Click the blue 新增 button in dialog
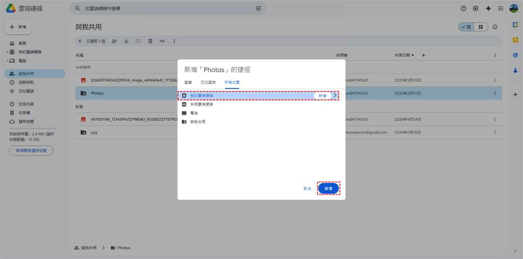The image size is (523, 259). coord(329,189)
